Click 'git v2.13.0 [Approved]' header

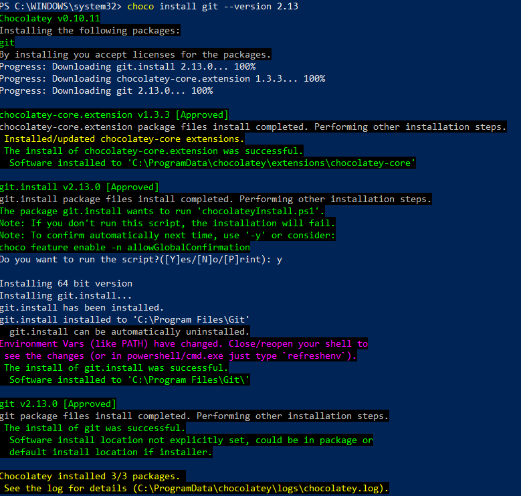click(58, 404)
